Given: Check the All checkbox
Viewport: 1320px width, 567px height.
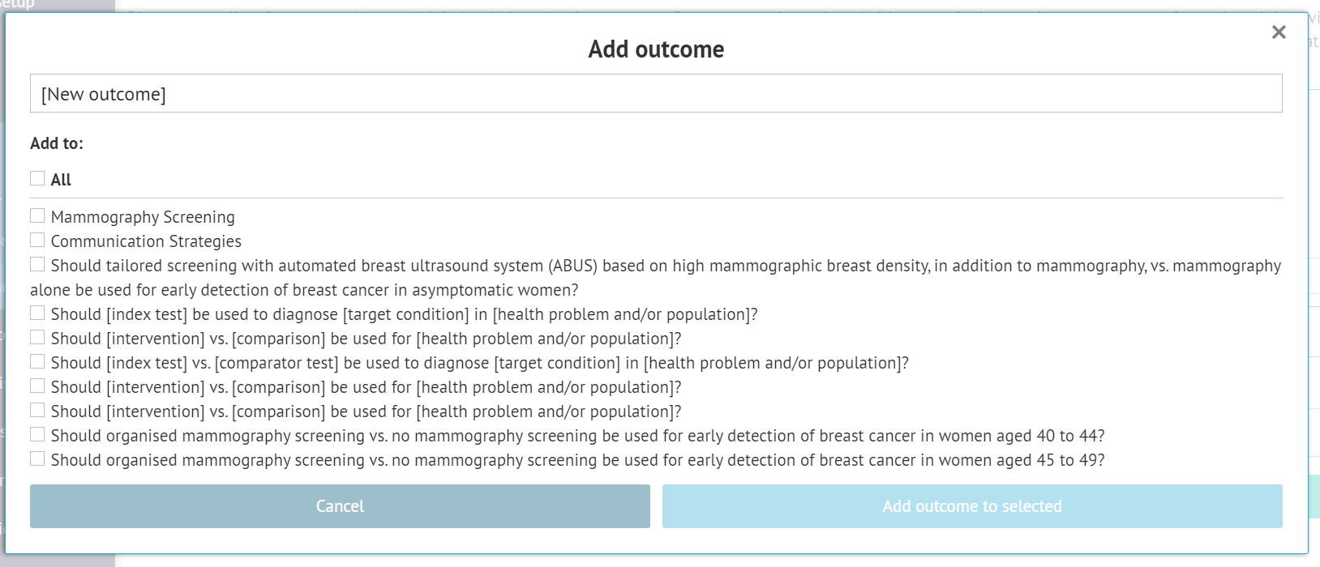Looking at the screenshot, I should [x=36, y=177].
